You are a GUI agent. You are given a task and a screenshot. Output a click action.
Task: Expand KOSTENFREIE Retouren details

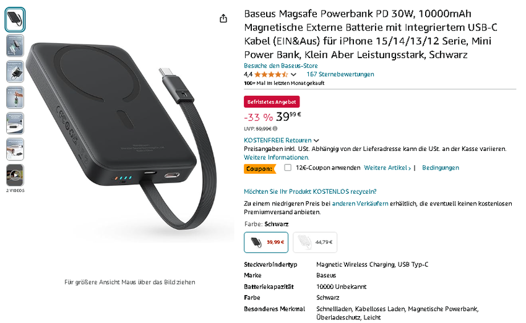[281, 140]
